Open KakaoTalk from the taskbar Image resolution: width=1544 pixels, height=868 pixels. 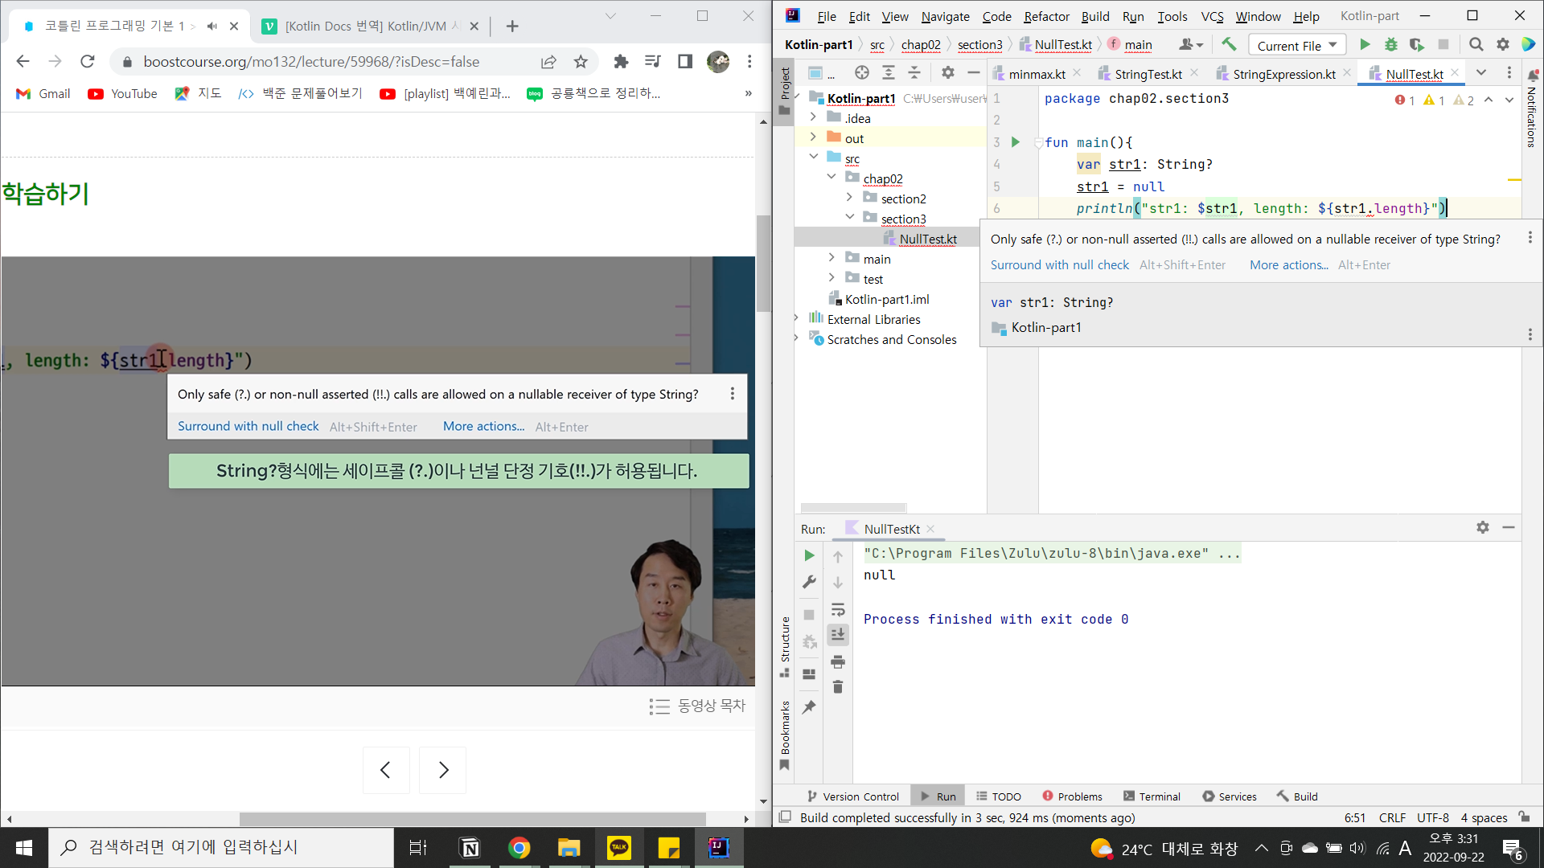click(x=619, y=847)
